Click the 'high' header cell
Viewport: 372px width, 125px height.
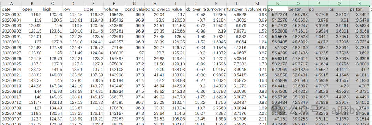click(52, 9)
